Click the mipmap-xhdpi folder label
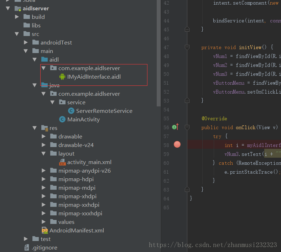This screenshot has width=281, height=252. [77, 196]
